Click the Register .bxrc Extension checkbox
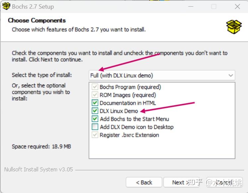The width and height of the screenshot is (248, 193). (x=95, y=135)
